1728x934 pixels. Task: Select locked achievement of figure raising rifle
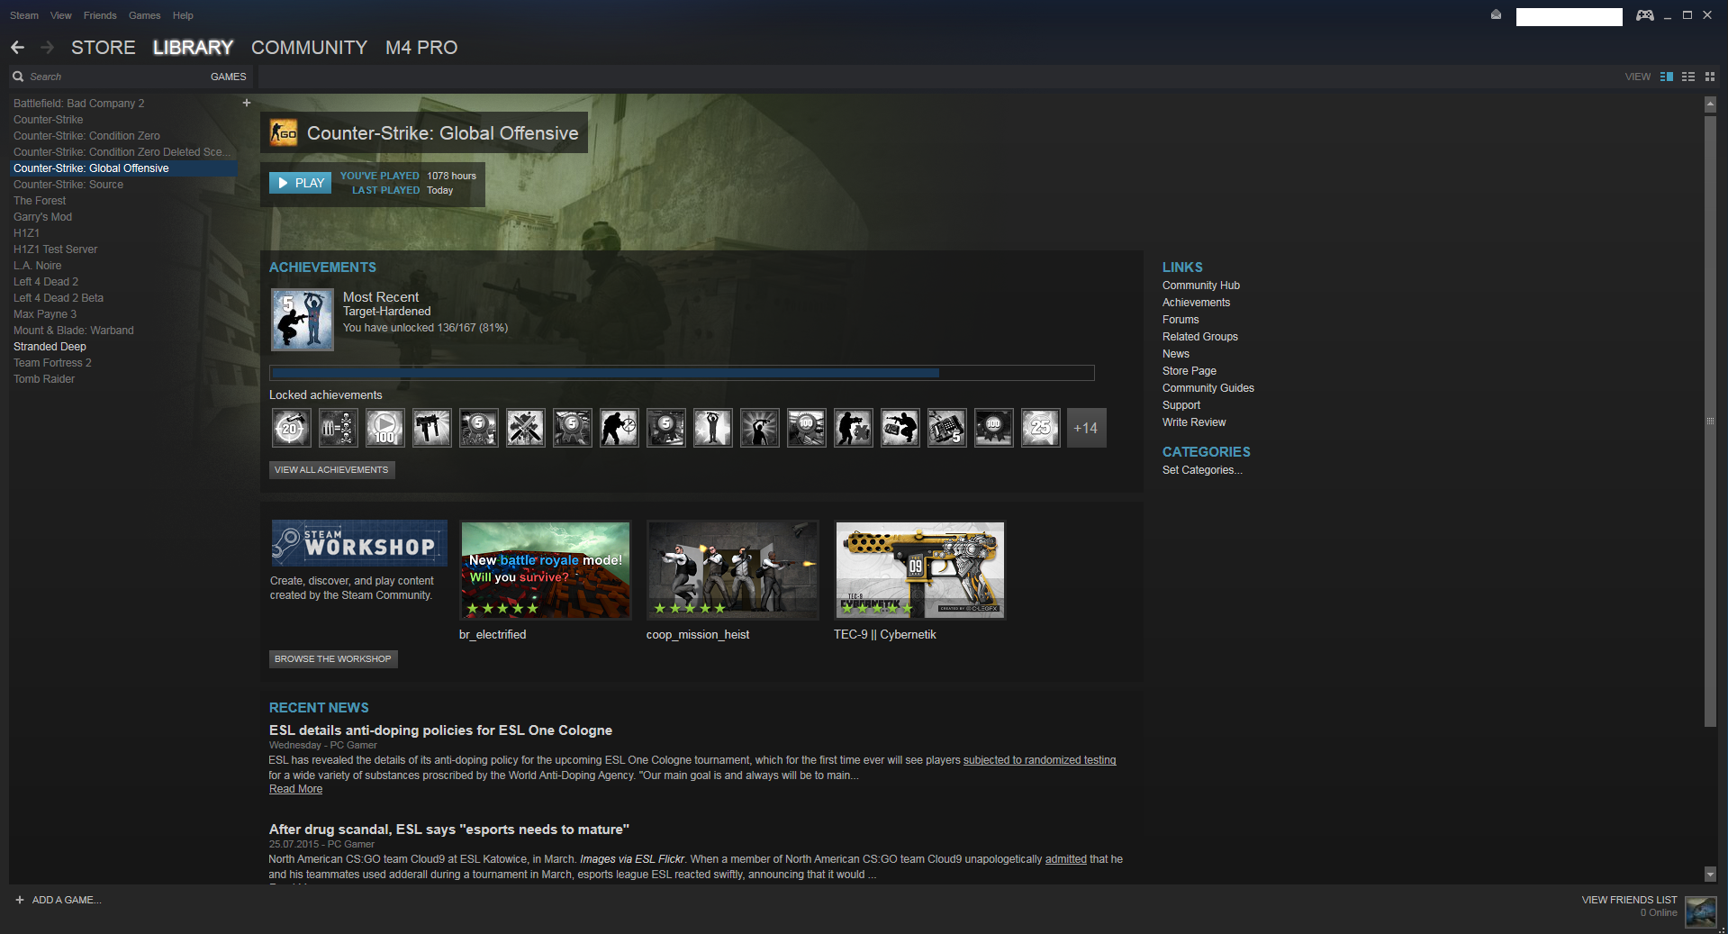(x=760, y=428)
